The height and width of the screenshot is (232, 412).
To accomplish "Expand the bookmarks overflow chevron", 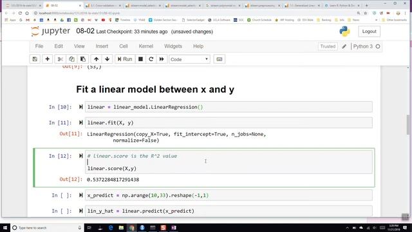I will point(376,20).
